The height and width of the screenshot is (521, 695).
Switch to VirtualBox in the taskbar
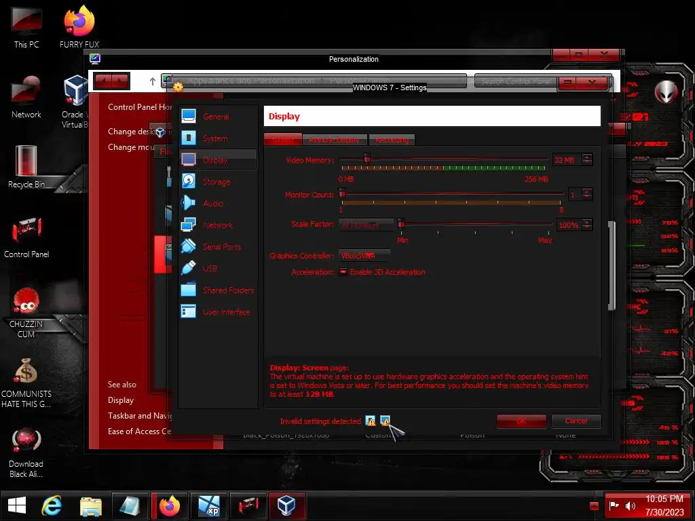[x=287, y=505]
